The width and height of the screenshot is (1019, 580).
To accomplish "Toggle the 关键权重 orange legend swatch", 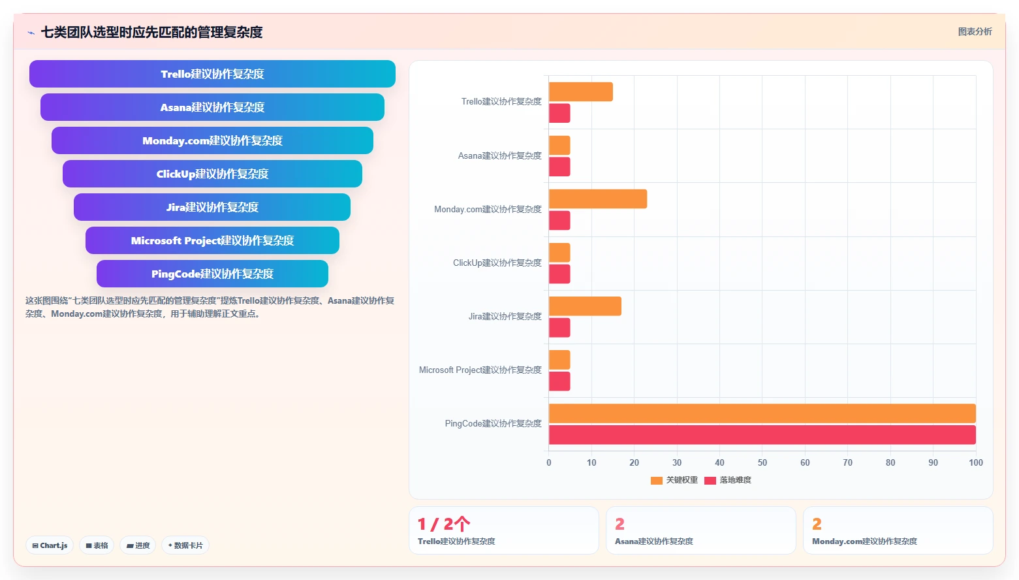I will [x=656, y=480].
